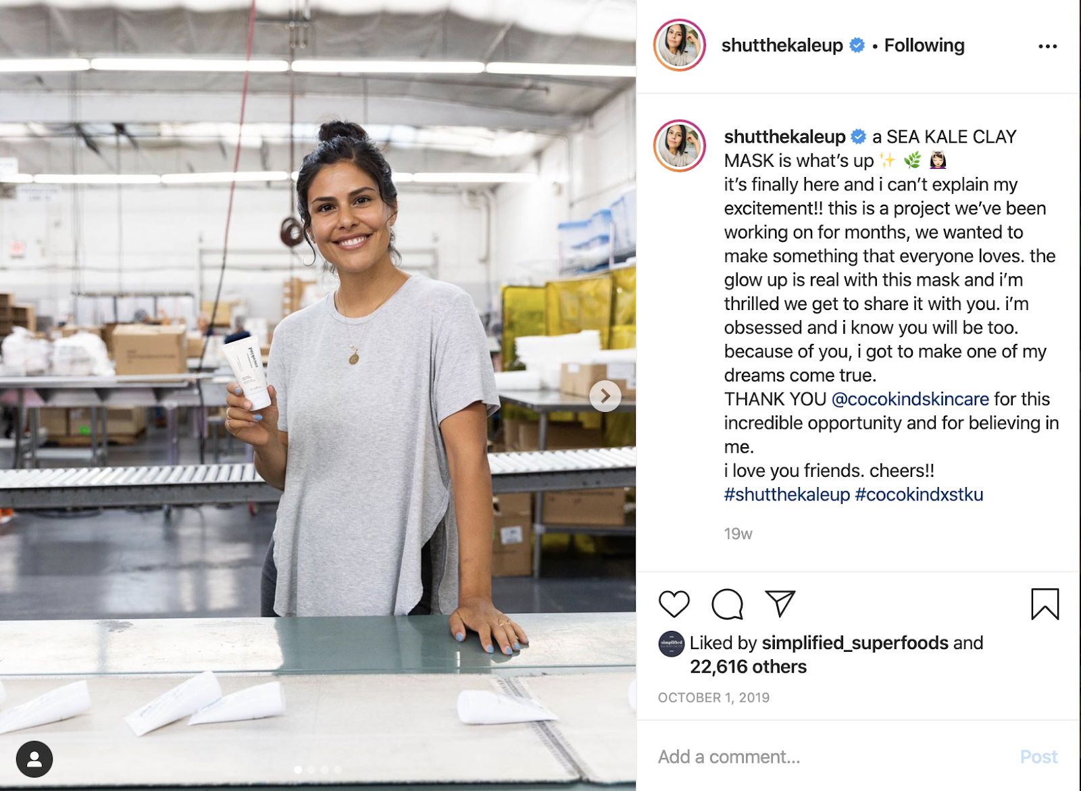The width and height of the screenshot is (1081, 791).
Task: Show tagged people with the person icon
Action: [34, 759]
